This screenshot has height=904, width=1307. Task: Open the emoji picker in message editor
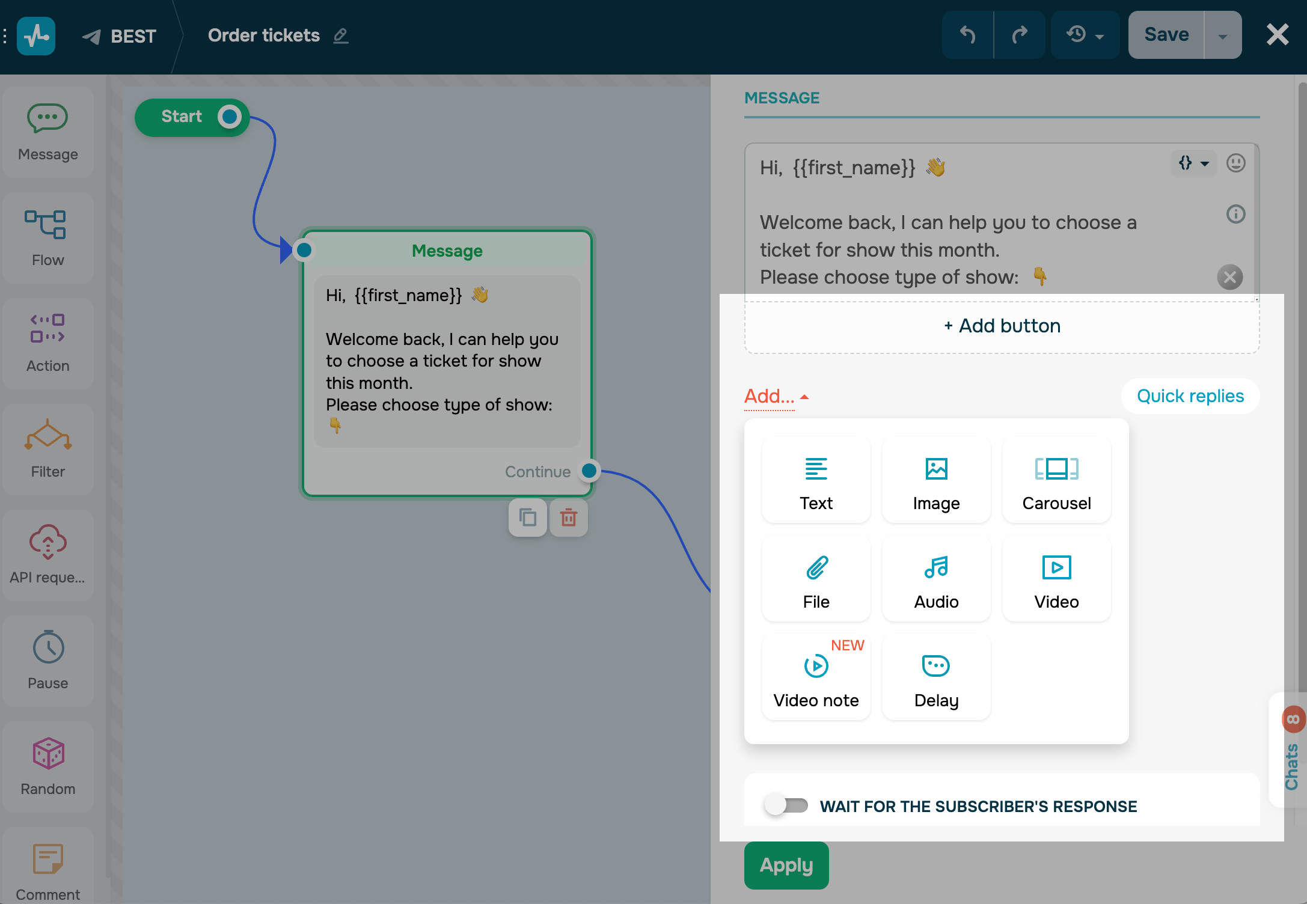coord(1235,163)
